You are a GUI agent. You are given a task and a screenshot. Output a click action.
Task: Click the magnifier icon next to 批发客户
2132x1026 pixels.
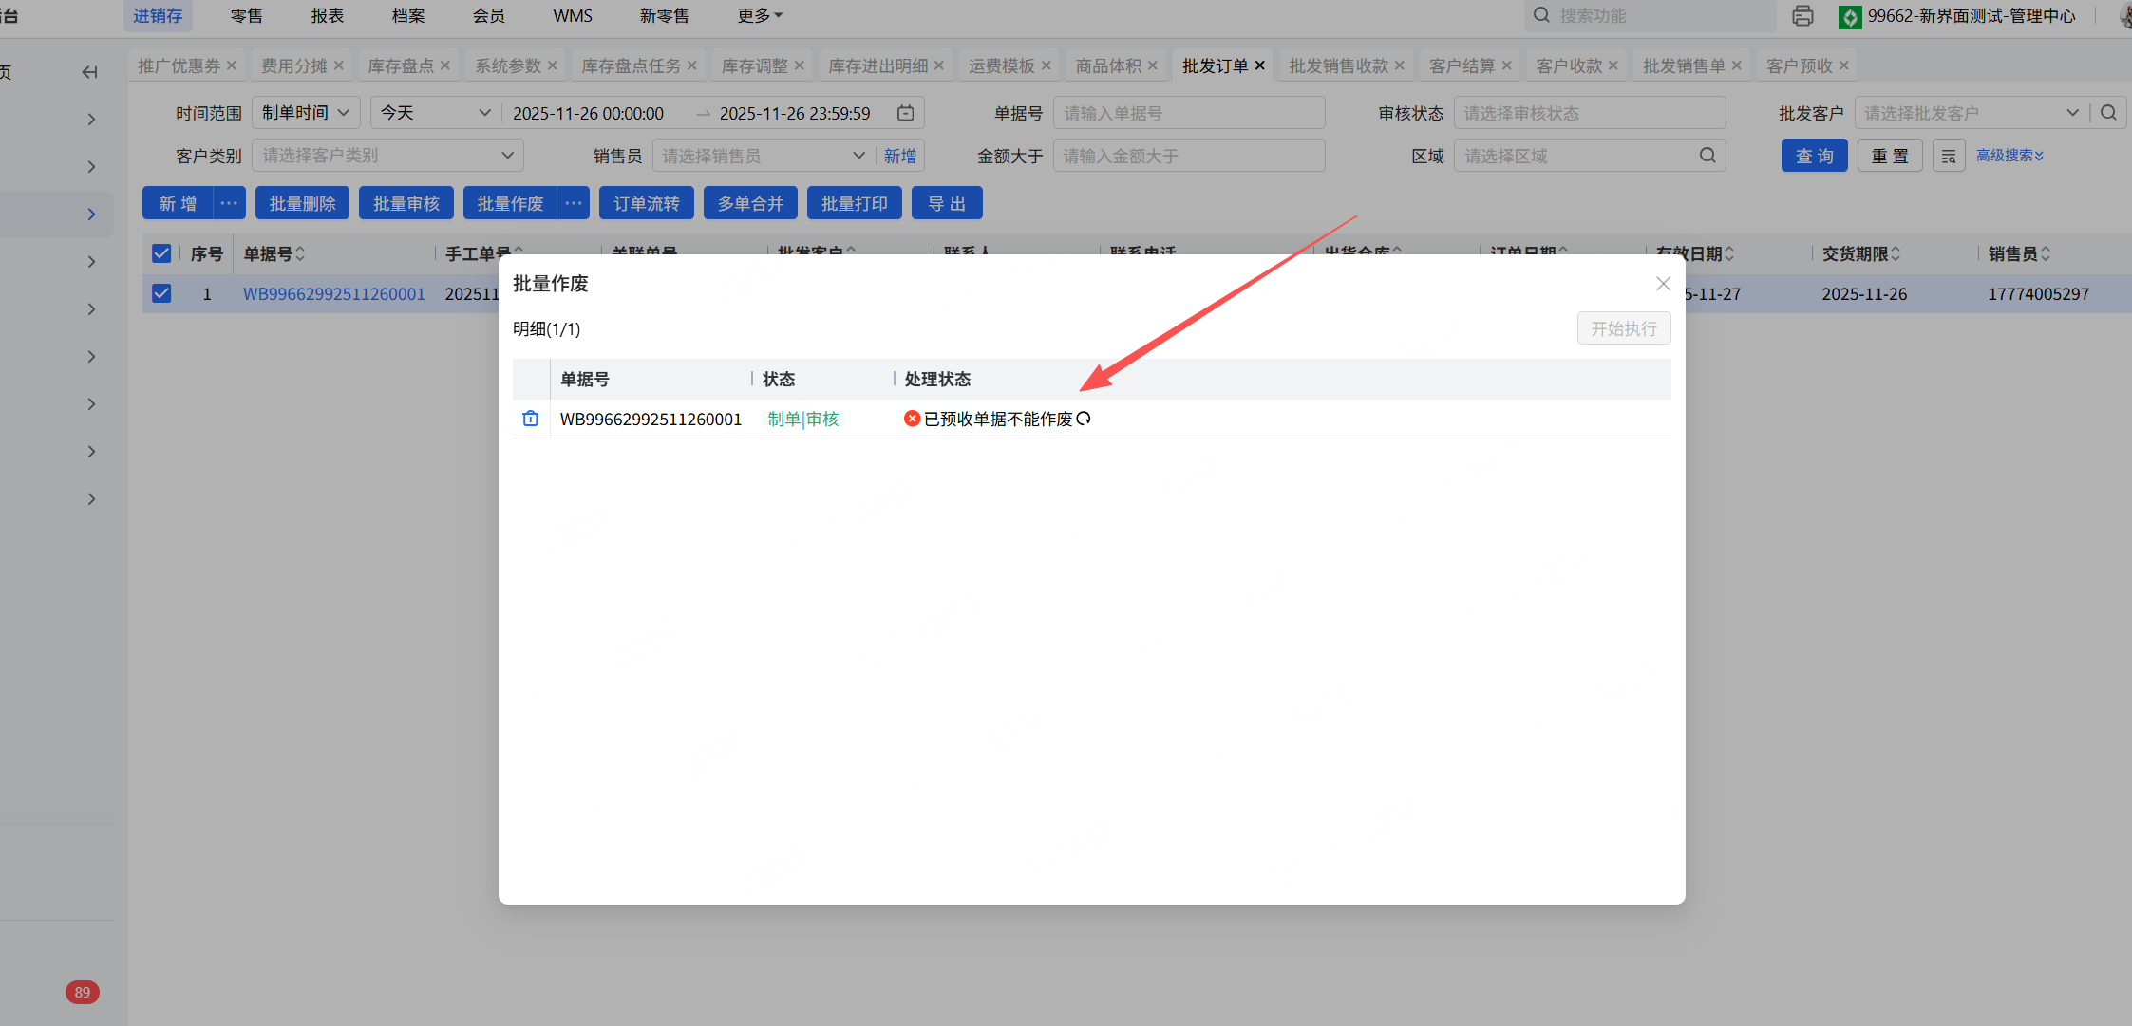[x=2108, y=113]
